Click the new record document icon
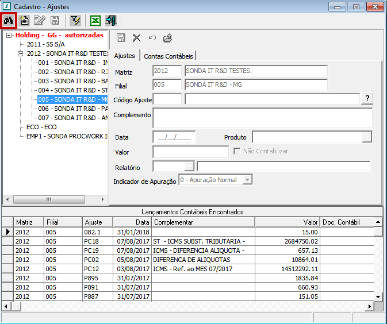Viewport: 387px width, 324px height. 24,20
